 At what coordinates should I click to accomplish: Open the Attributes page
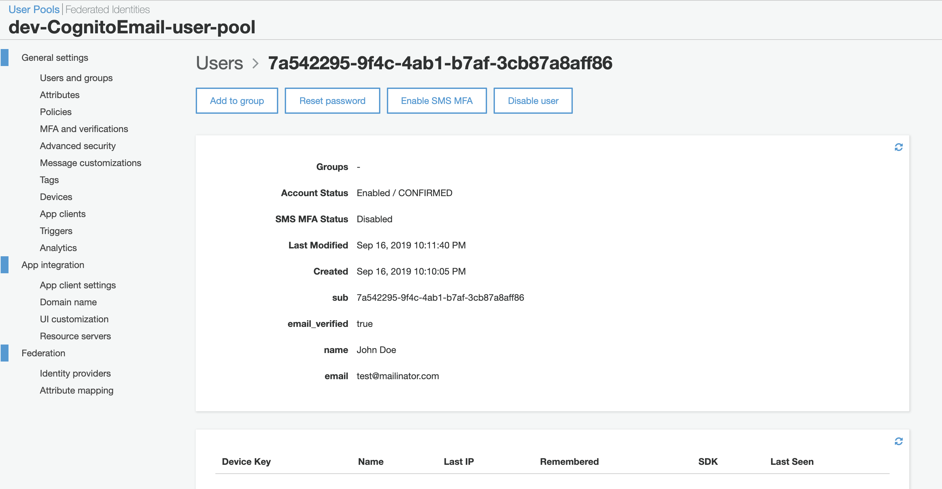(59, 94)
